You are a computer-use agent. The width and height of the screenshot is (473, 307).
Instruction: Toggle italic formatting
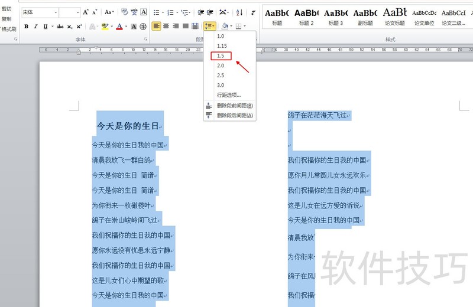click(x=35, y=27)
